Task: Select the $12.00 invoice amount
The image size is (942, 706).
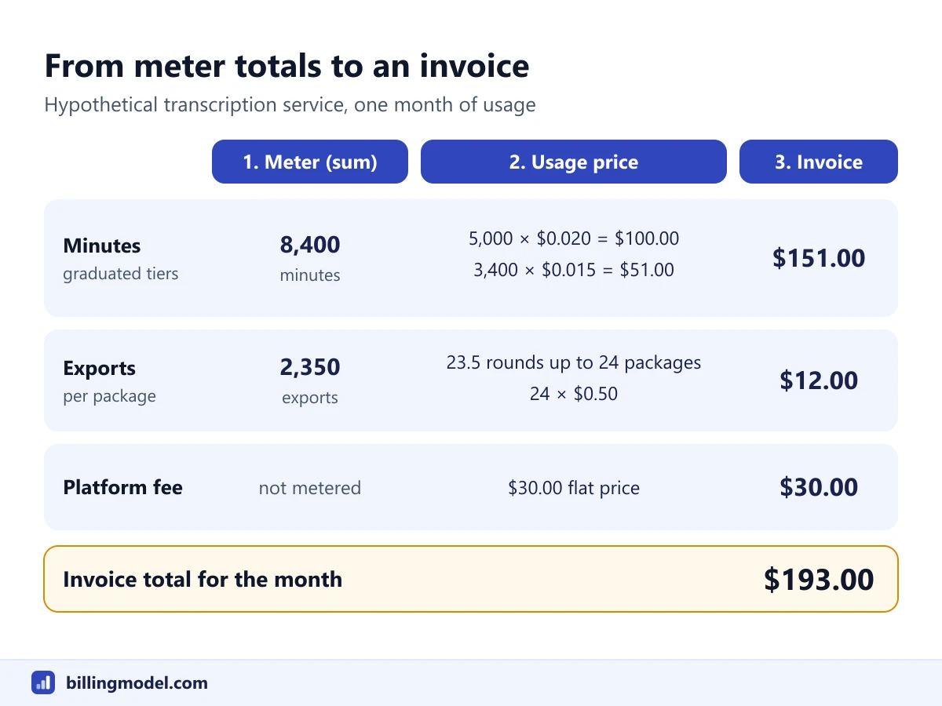Action: pyautogui.click(x=819, y=380)
